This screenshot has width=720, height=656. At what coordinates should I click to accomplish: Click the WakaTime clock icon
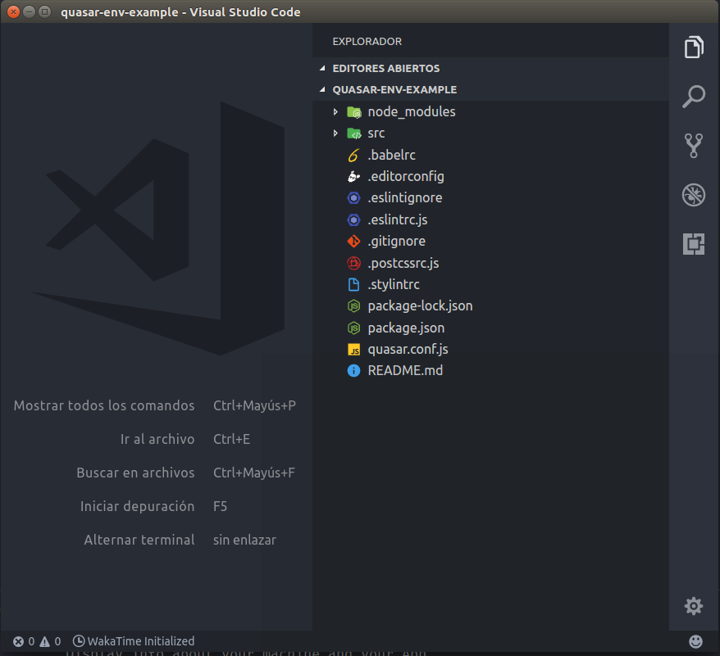click(79, 641)
